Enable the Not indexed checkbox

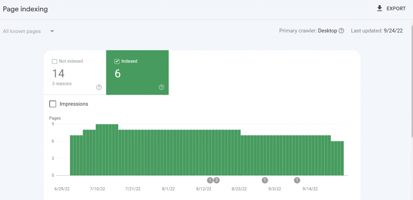point(54,62)
